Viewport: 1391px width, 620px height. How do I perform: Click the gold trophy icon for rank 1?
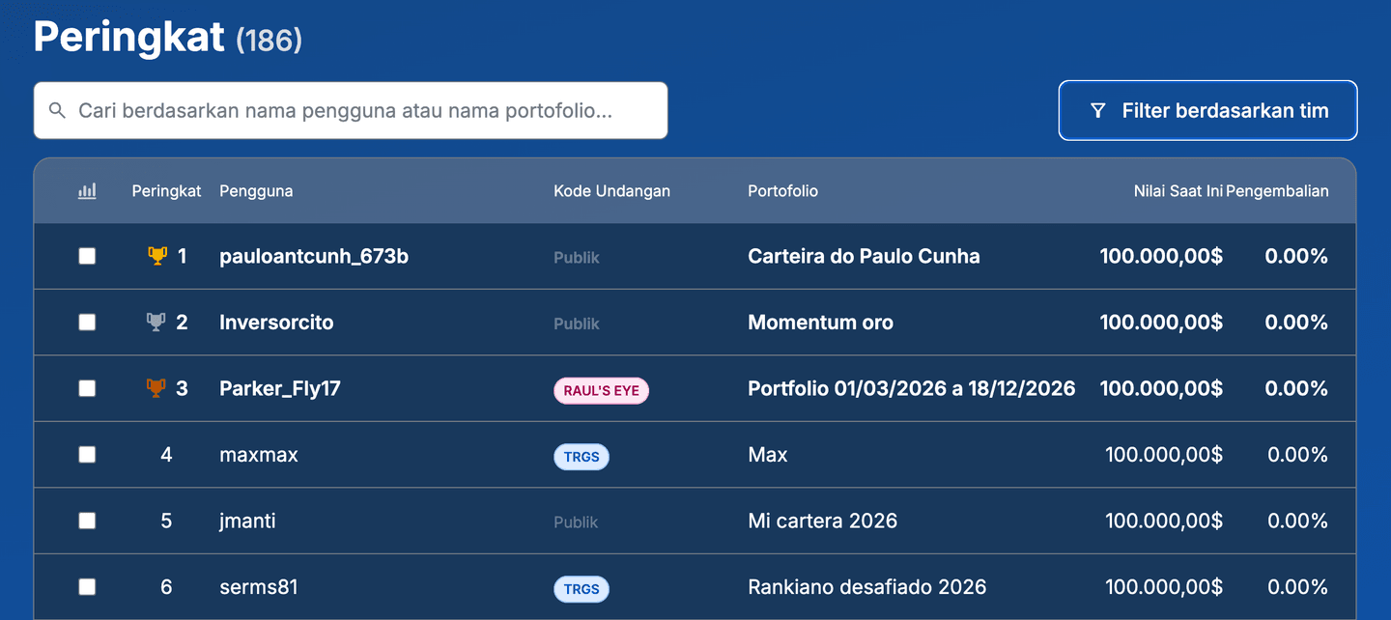pos(156,256)
